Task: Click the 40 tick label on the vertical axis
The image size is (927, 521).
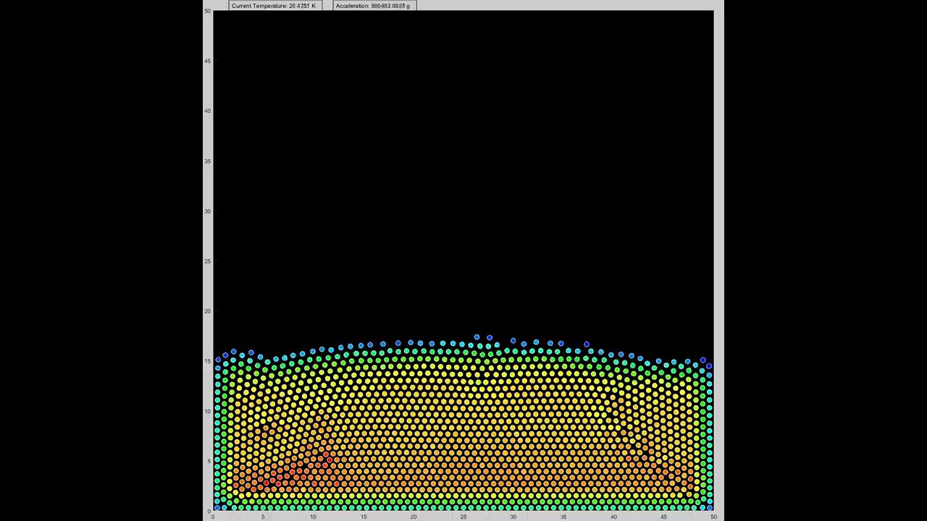Action: coord(208,111)
